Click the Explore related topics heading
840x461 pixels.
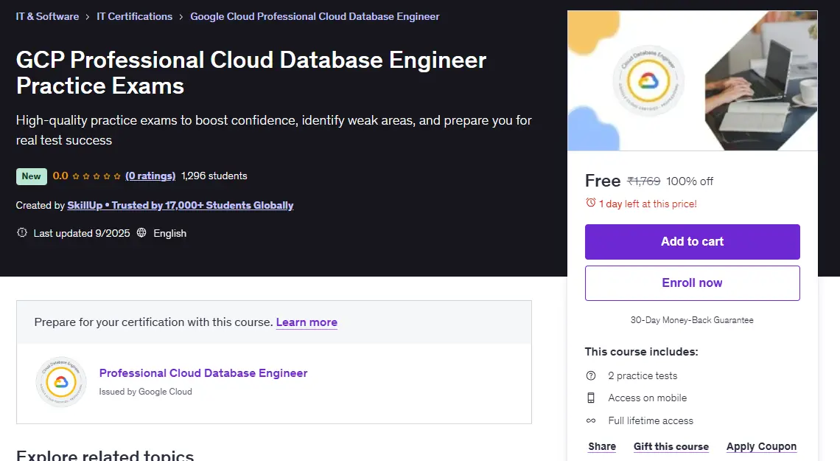(105, 454)
